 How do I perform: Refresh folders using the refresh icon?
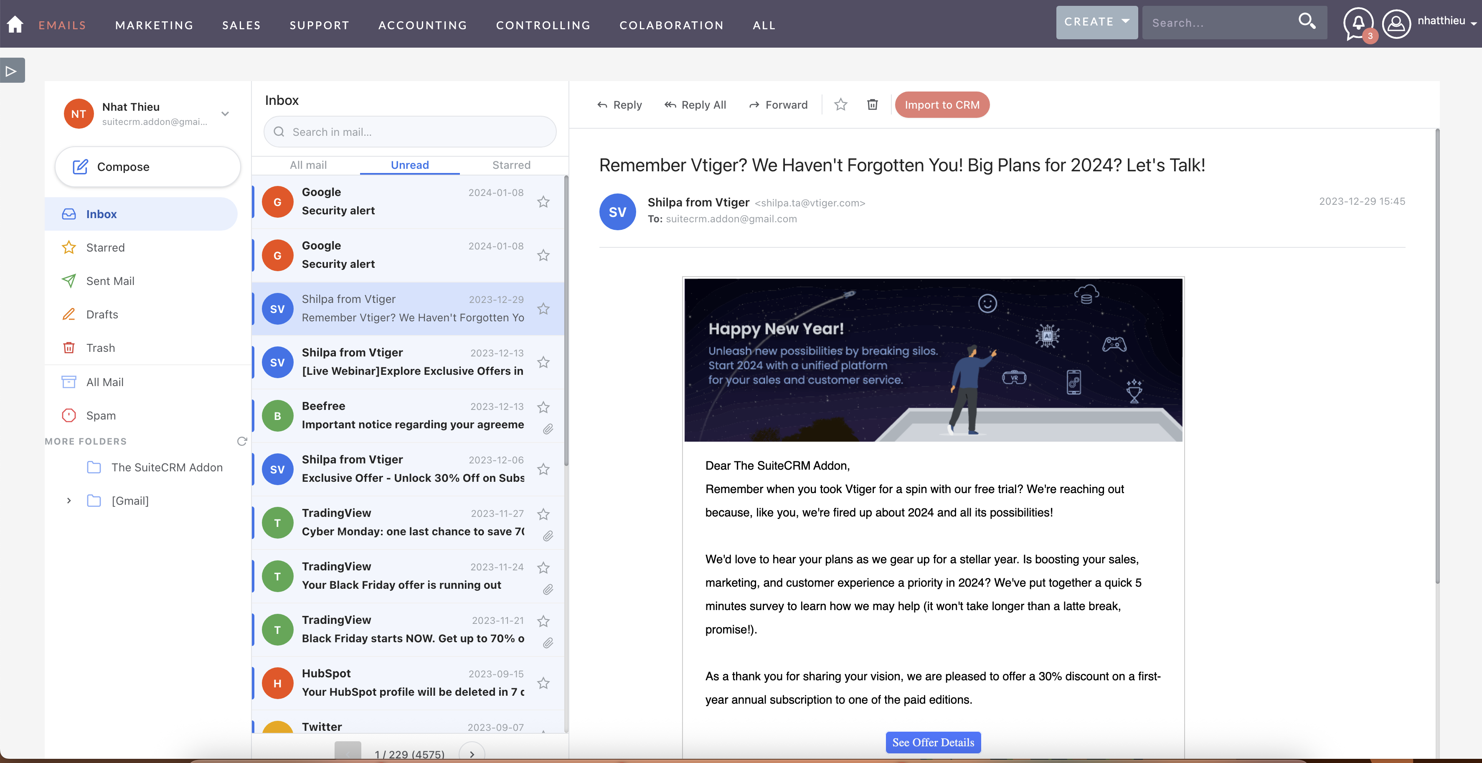[242, 441]
